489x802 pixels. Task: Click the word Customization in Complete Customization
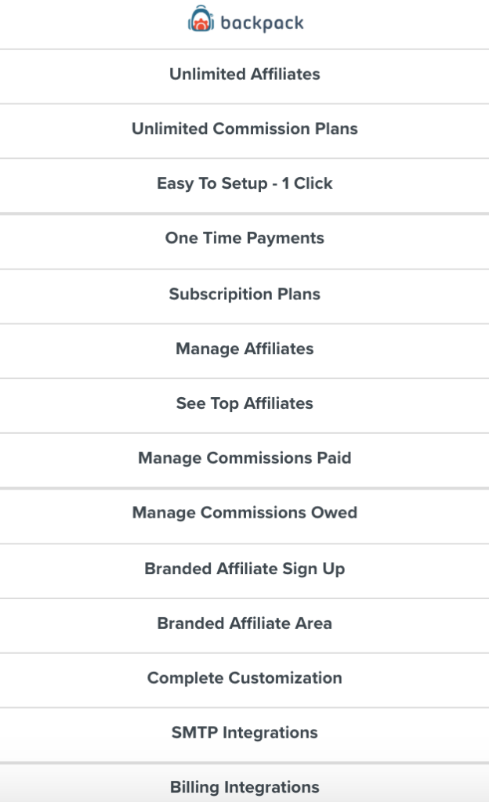click(x=285, y=677)
